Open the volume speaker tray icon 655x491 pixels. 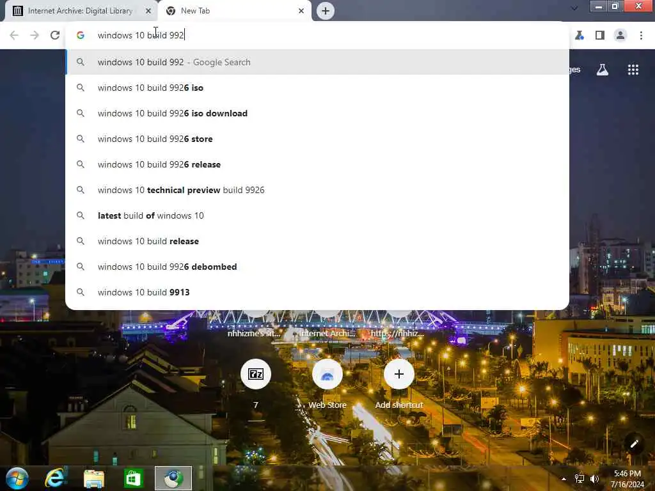(594, 479)
